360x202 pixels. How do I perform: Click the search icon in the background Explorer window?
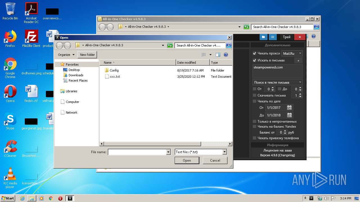(x=316, y=27)
